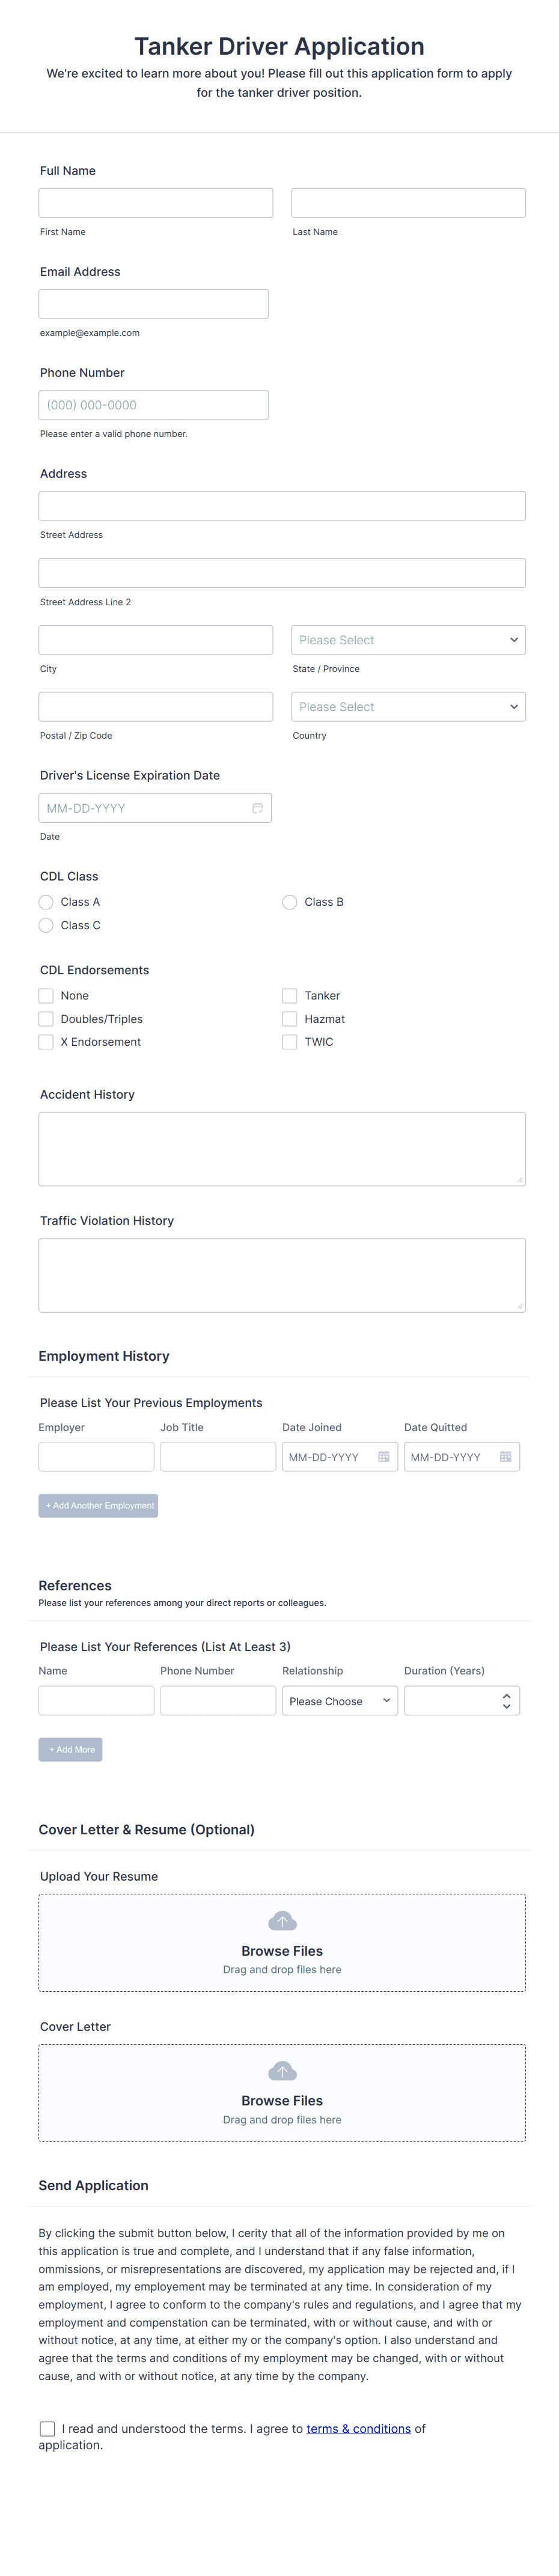Select the Class A radio button
Screen dimensions: 559x2576
tap(46, 902)
